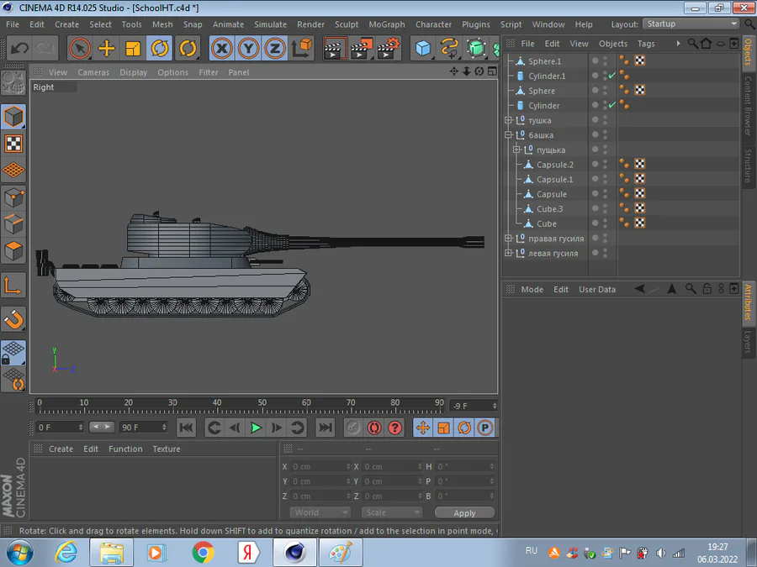
Task: Click the Apply button in coordinates panel
Action: [x=464, y=512]
